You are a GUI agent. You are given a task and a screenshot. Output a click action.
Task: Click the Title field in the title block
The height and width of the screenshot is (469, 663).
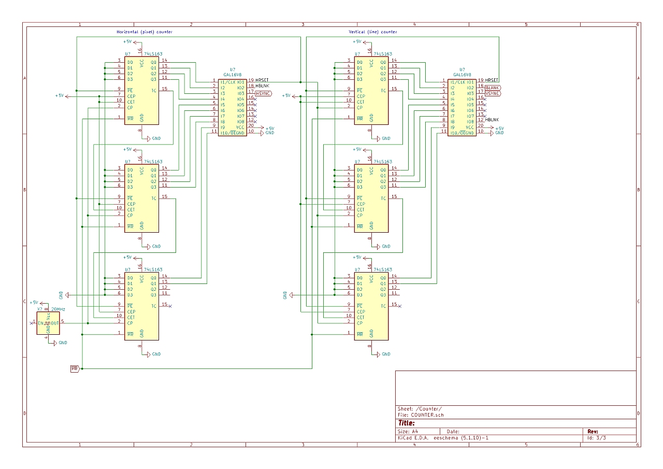[407, 423]
